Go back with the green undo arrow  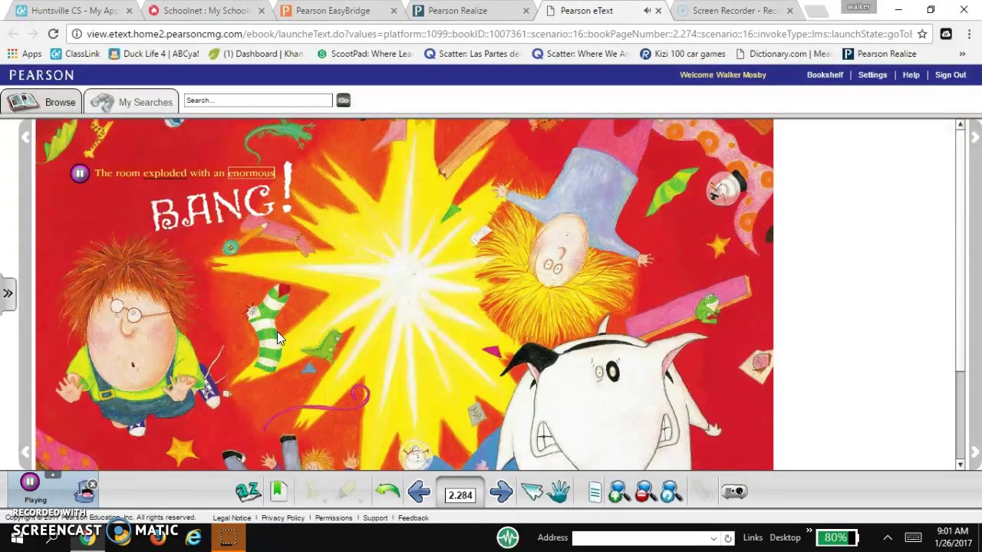(387, 491)
